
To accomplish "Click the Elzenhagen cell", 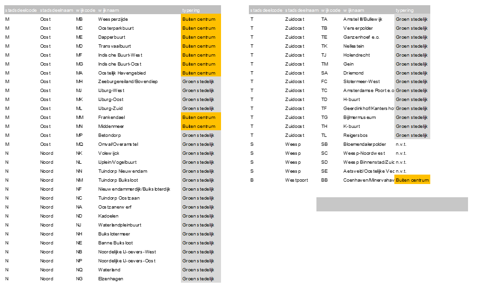I will tap(111, 279).
